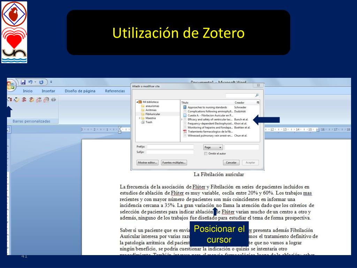Expand the Maestria collection arrow

pyautogui.click(x=139, y=118)
